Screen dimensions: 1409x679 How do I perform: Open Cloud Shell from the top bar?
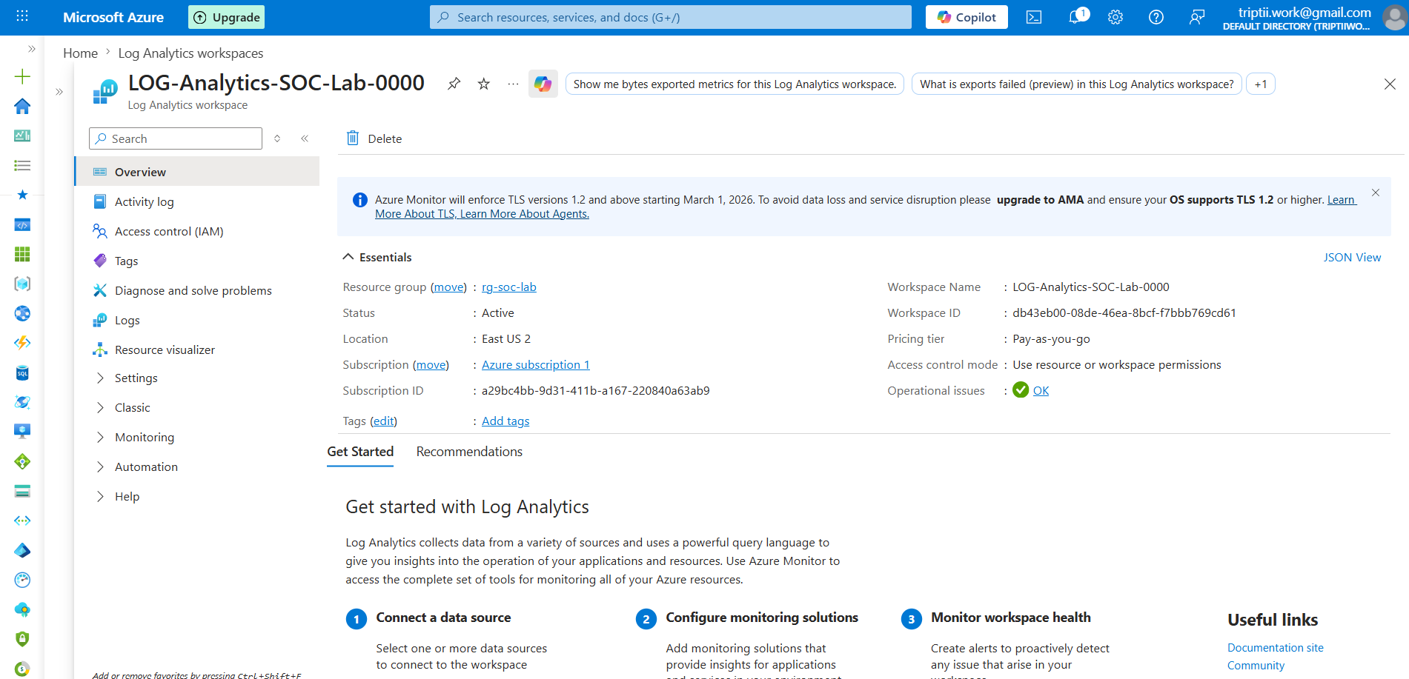pyautogui.click(x=1034, y=17)
